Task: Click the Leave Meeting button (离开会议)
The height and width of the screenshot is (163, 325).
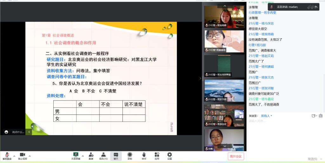Action: 236,156
